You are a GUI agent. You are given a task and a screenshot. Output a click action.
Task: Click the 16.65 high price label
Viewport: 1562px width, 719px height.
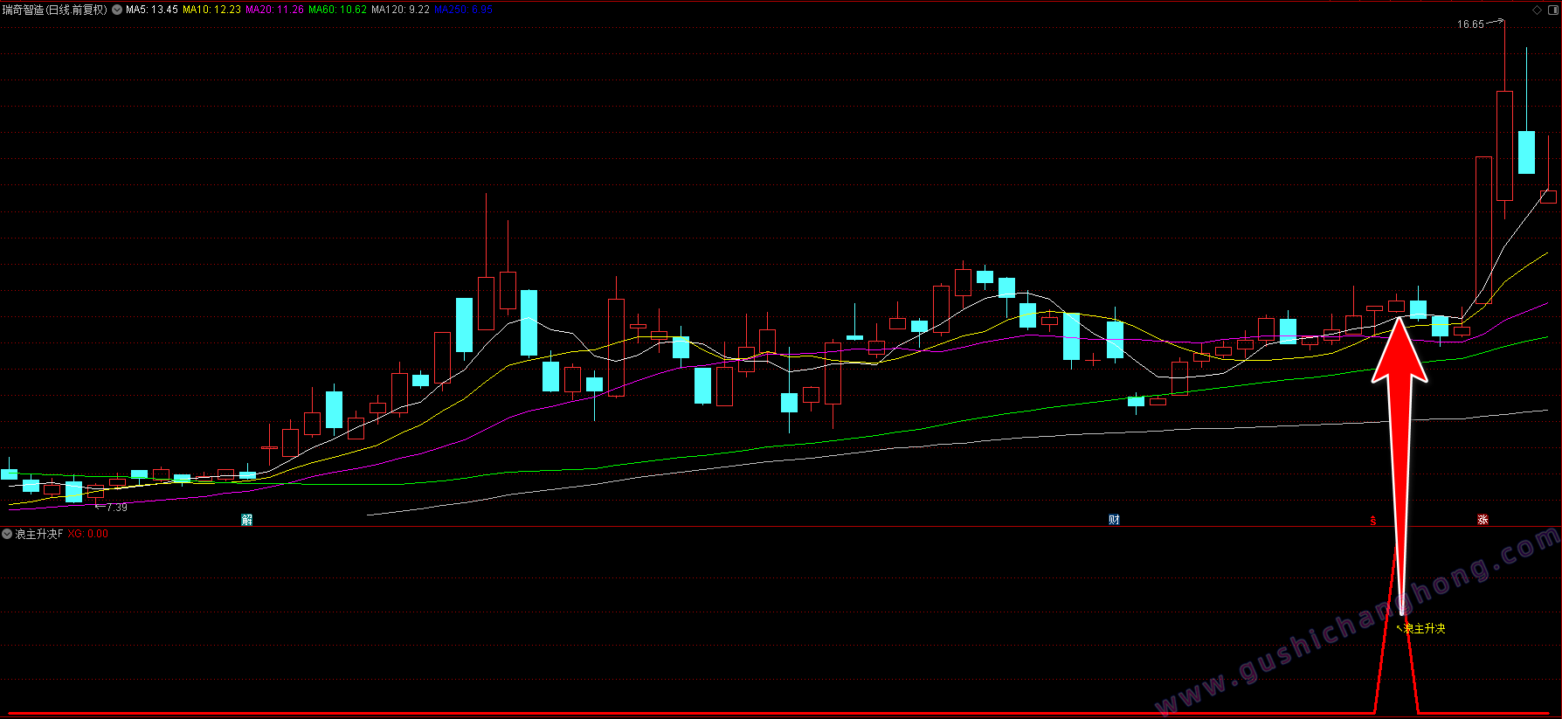[x=1470, y=24]
